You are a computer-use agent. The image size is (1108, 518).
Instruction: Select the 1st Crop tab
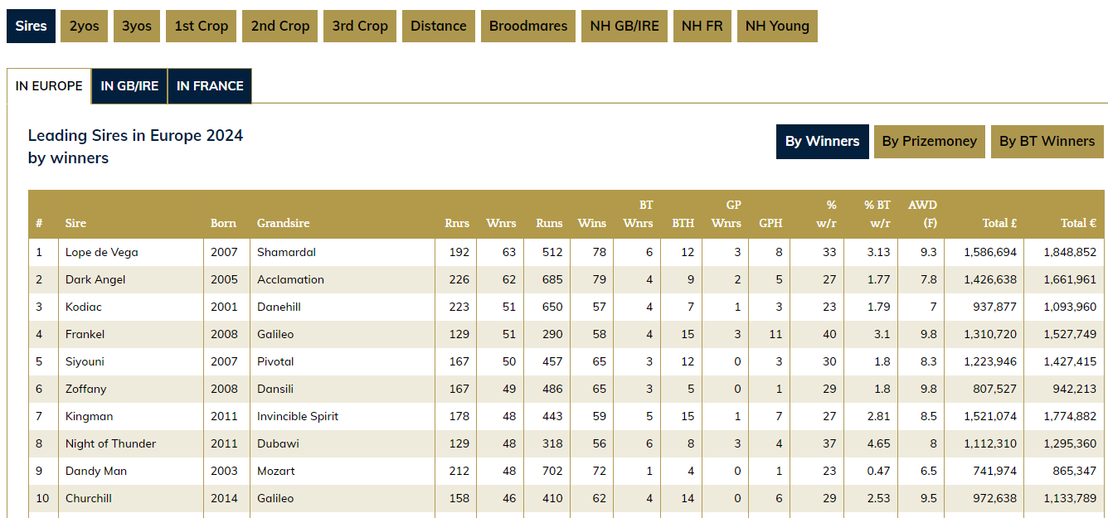pyautogui.click(x=201, y=26)
